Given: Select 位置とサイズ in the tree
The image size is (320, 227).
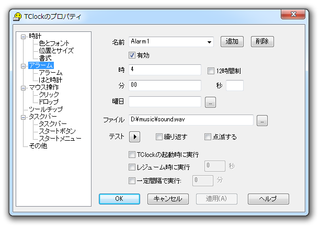Looking at the screenshot, I should pos(56,51).
